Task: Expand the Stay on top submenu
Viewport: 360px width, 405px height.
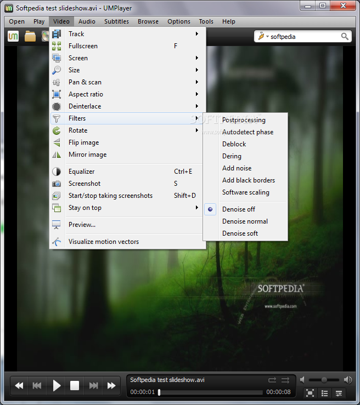Action: (197, 208)
